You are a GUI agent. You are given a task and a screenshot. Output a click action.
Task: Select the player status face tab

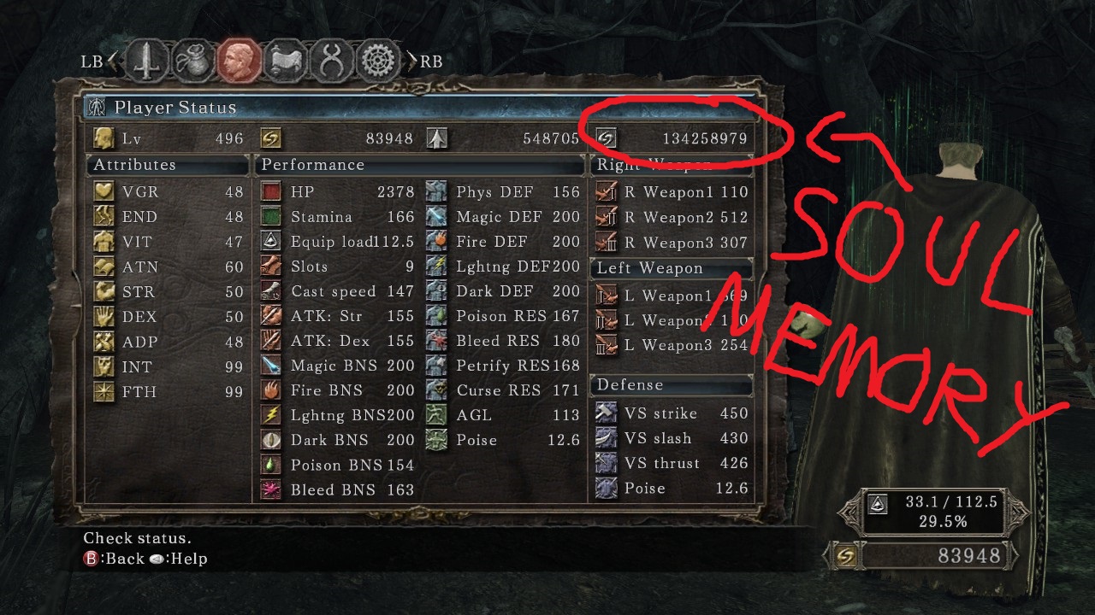[240, 61]
